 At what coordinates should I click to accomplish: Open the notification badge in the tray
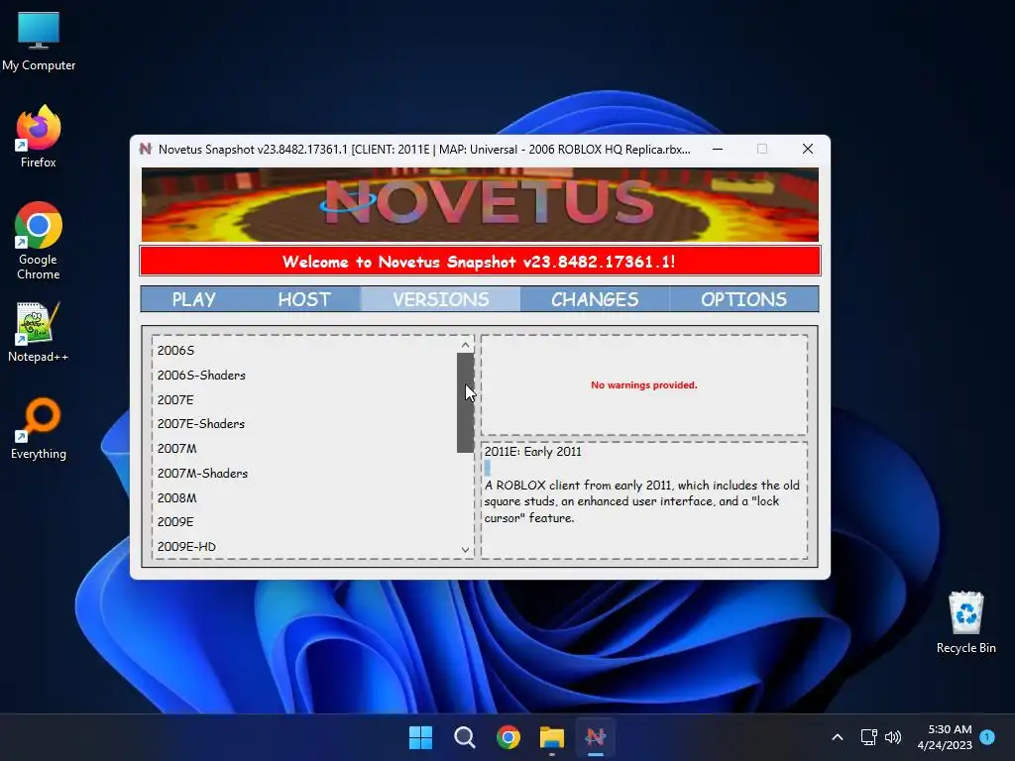coord(987,737)
